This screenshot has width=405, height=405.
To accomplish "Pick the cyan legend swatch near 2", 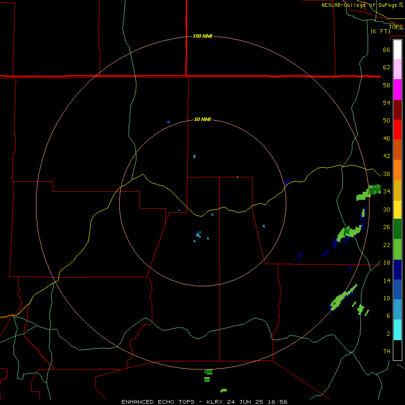I will (397, 330).
